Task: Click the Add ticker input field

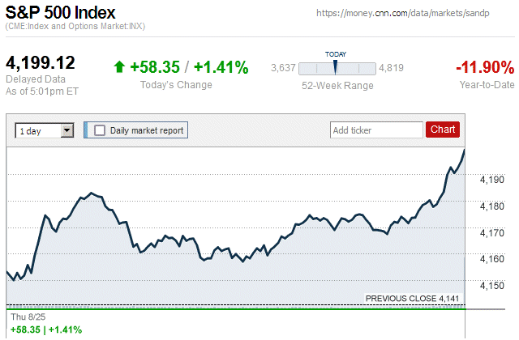Action: click(x=375, y=130)
